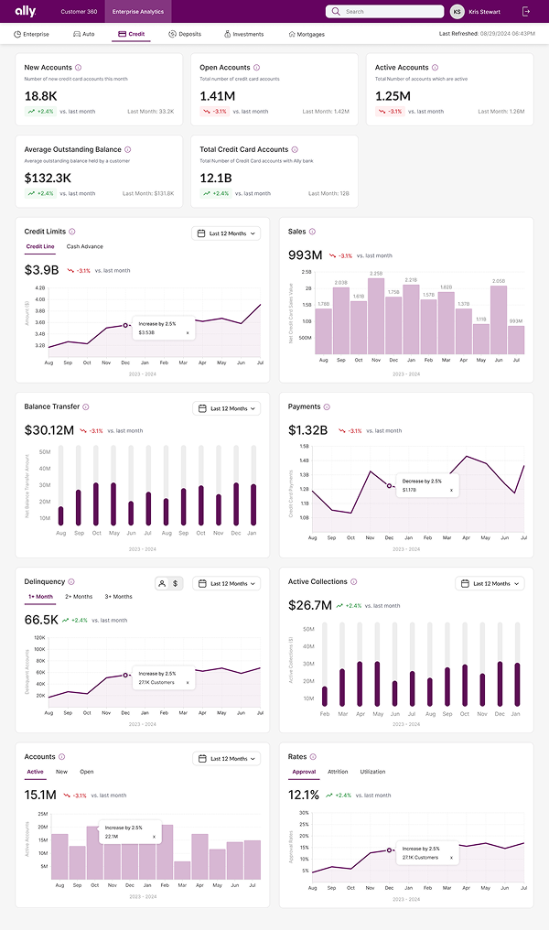Screen dimensions: 549x931
Task: Click info icon next to Credit Limits
Action: [x=71, y=232]
